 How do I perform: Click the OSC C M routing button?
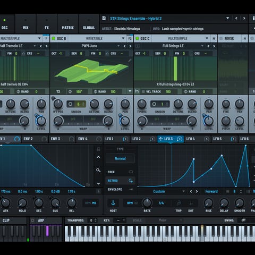pos(214,38)
